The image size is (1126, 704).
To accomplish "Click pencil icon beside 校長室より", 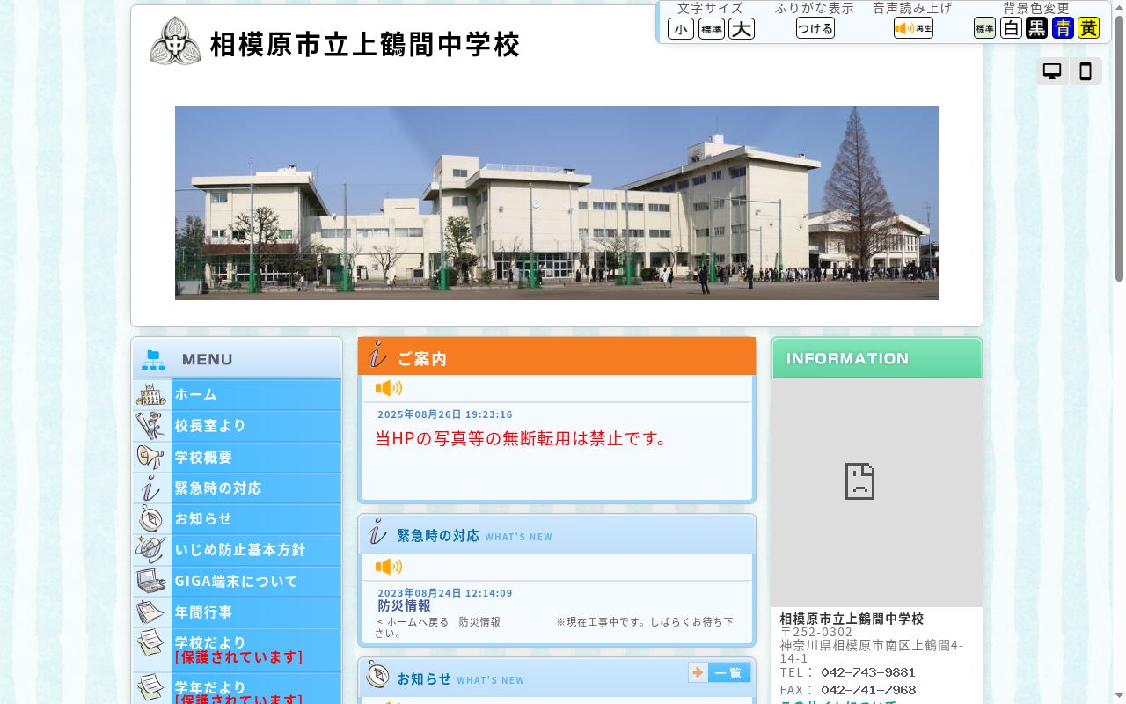I will point(151,426).
